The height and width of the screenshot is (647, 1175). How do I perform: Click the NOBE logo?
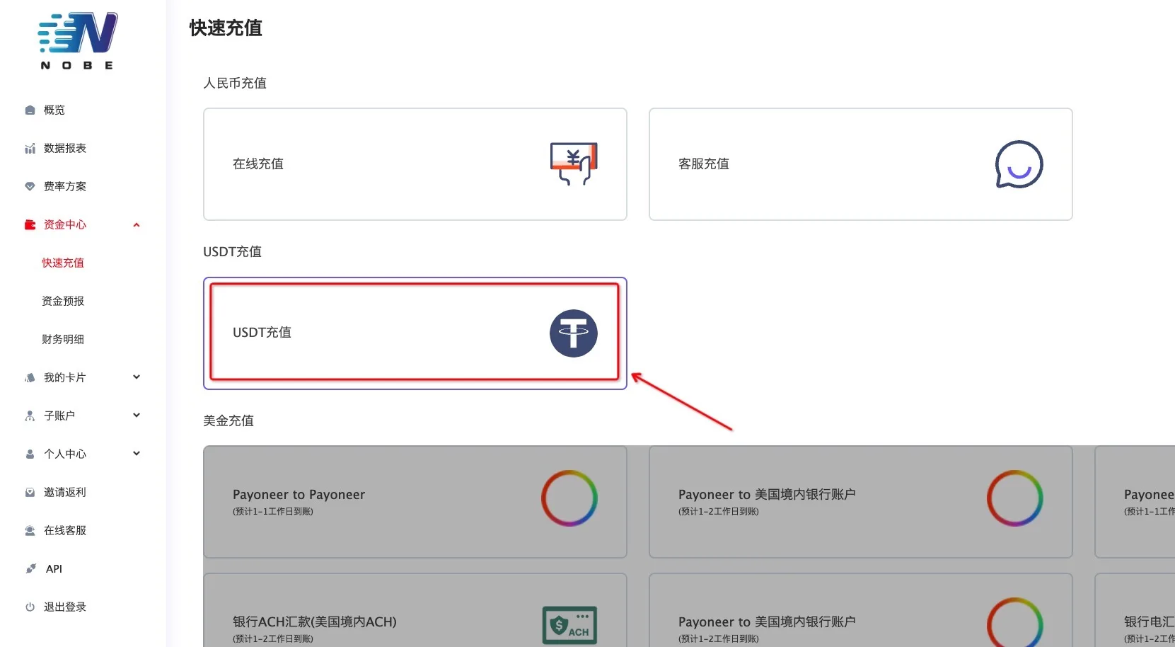78,40
